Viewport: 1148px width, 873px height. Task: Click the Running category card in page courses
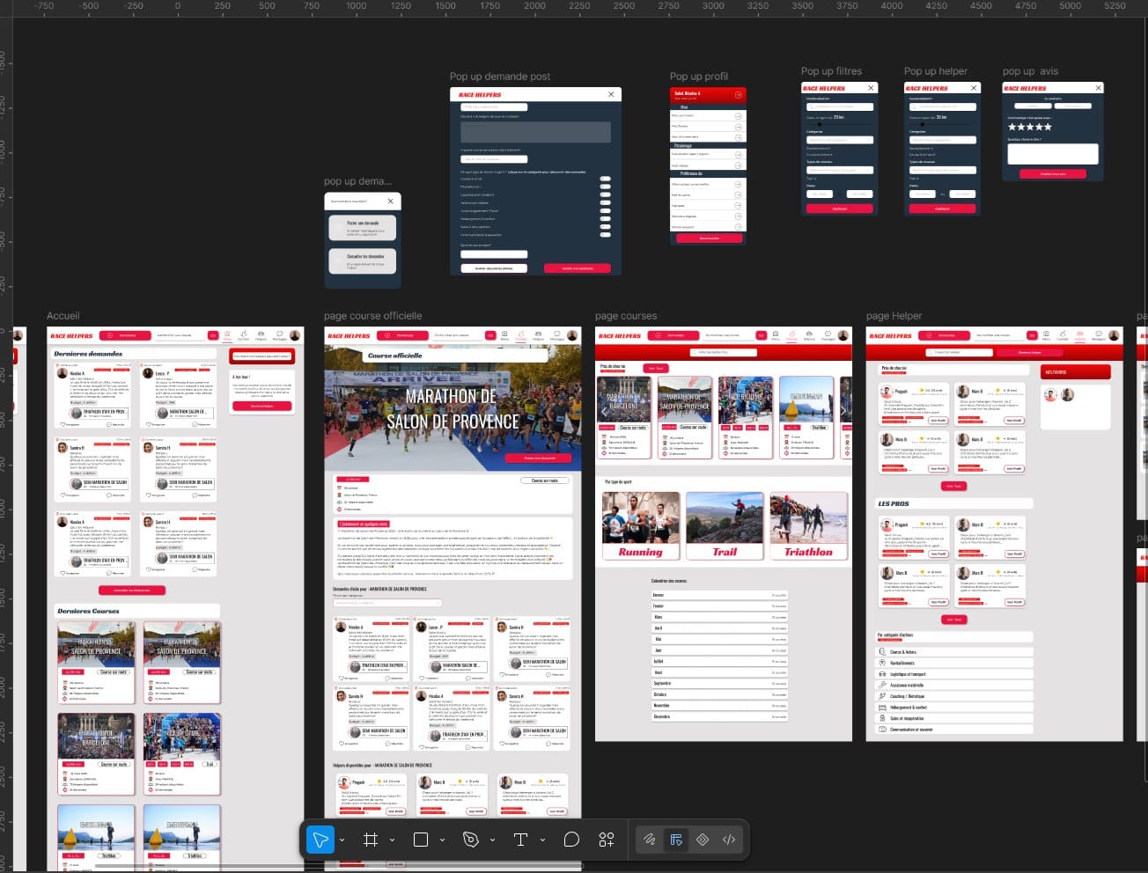point(641,526)
